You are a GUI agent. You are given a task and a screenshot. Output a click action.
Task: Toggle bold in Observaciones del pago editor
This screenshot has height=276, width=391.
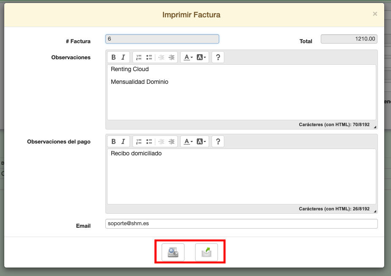point(113,142)
